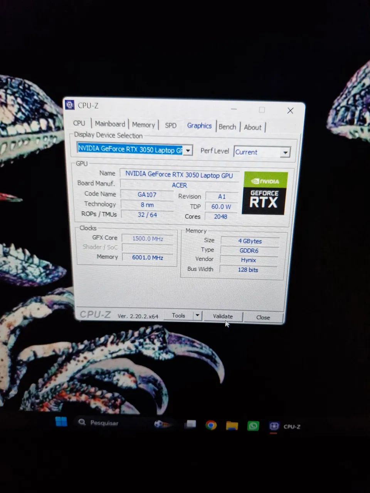This screenshot has height=493, width=370.
Task: Open the Windows Start menu
Action: [x=61, y=421]
